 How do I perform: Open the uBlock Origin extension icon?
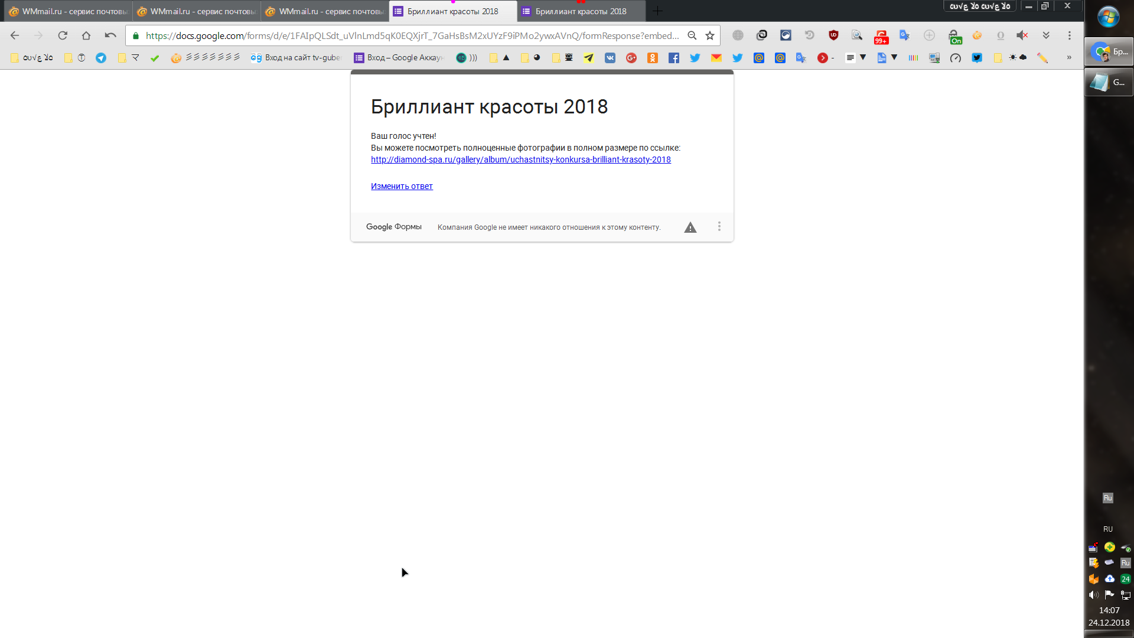click(834, 35)
